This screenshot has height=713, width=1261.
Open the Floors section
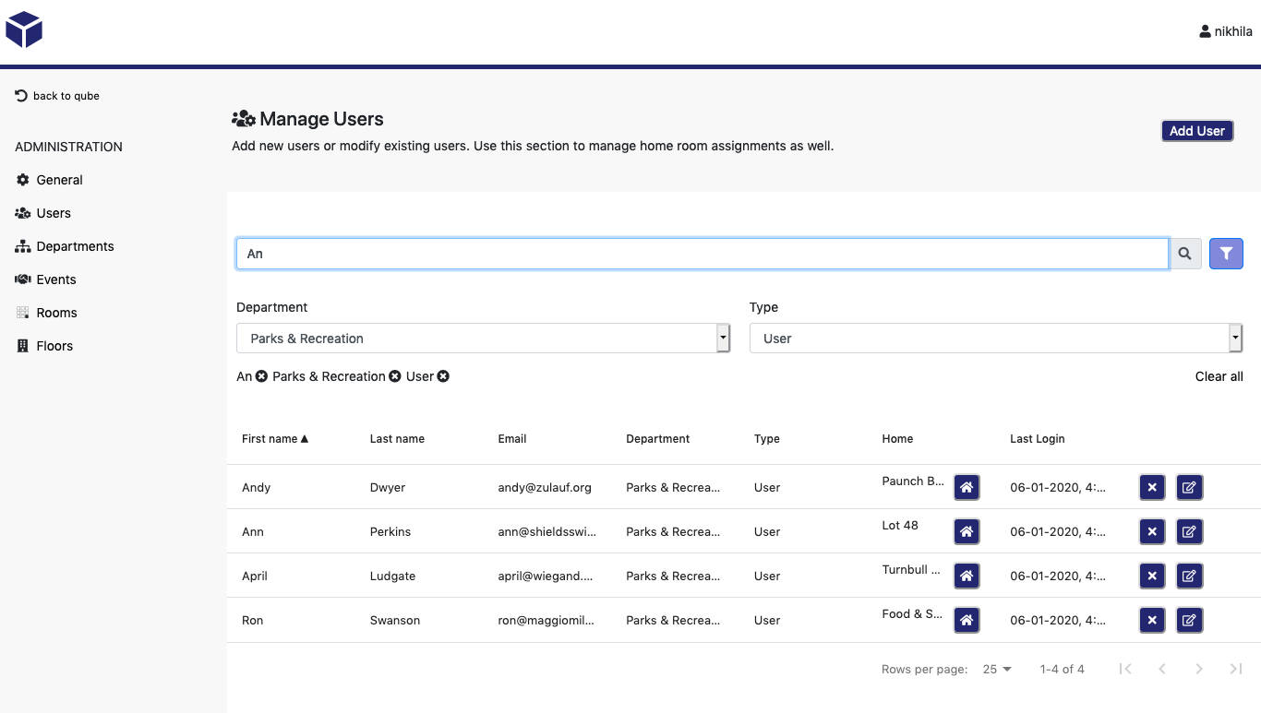click(54, 346)
